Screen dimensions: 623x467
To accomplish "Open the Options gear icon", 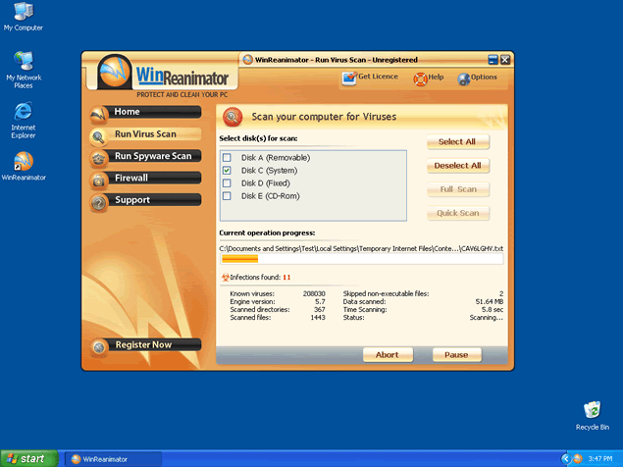I will tap(463, 78).
